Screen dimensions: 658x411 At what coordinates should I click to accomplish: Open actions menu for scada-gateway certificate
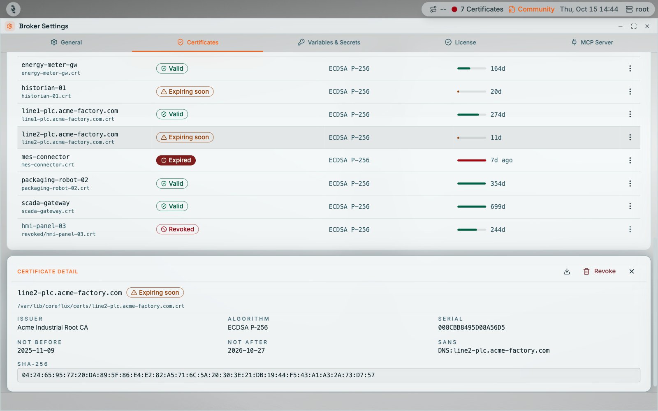coord(630,206)
